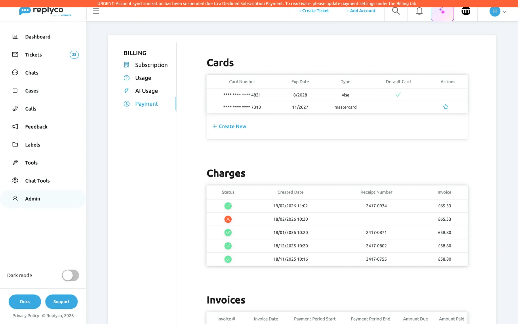The height and width of the screenshot is (324, 518).
Task: Click the Support button
Action: (x=61, y=302)
